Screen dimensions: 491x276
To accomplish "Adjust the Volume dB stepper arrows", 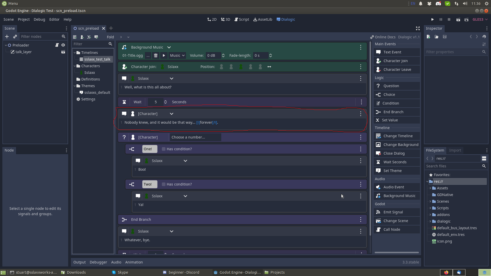I will (x=223, y=55).
